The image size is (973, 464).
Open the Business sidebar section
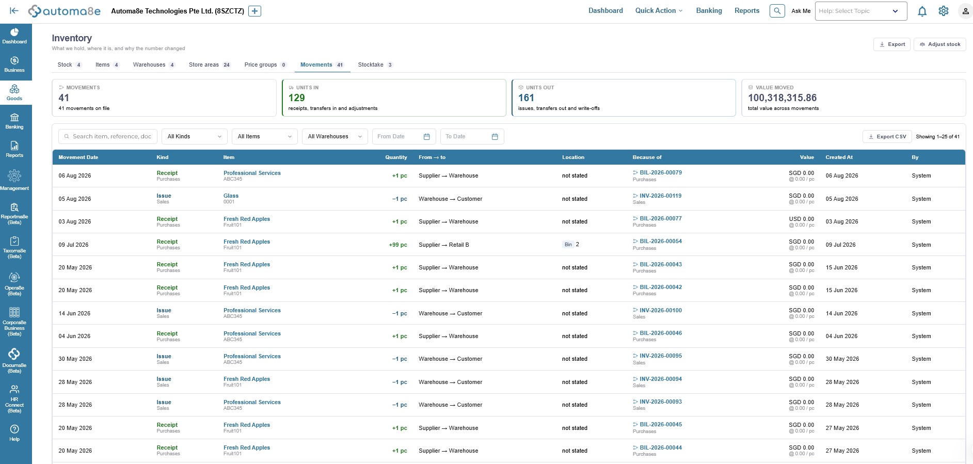click(14, 65)
